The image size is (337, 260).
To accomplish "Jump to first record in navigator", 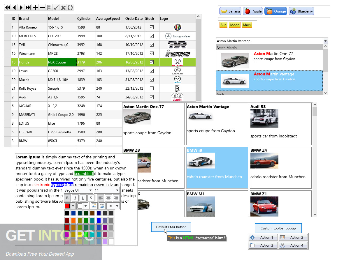I will click(x=7, y=8).
